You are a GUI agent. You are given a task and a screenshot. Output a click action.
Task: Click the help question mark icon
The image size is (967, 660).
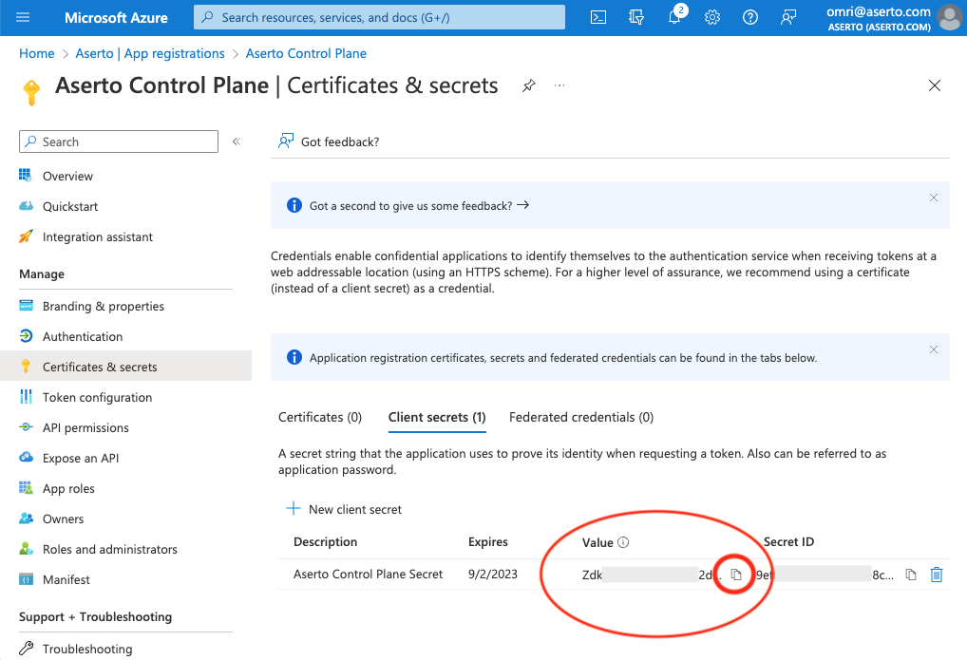750,17
